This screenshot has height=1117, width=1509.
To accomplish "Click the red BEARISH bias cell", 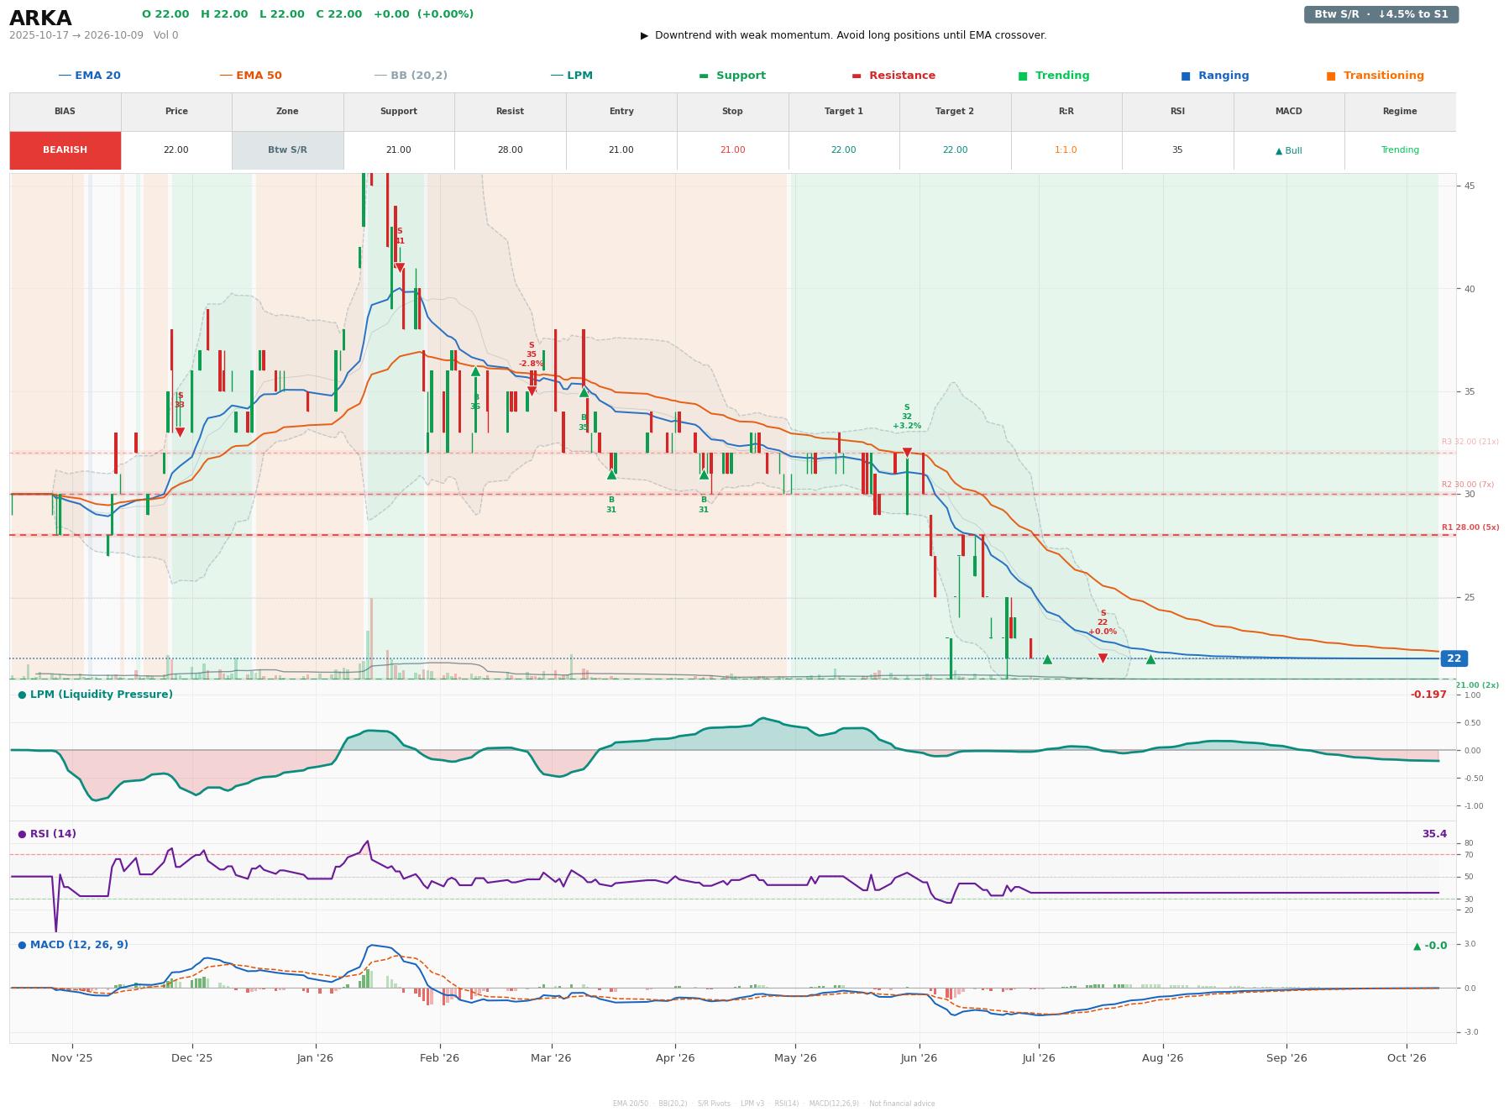I will 65,150.
